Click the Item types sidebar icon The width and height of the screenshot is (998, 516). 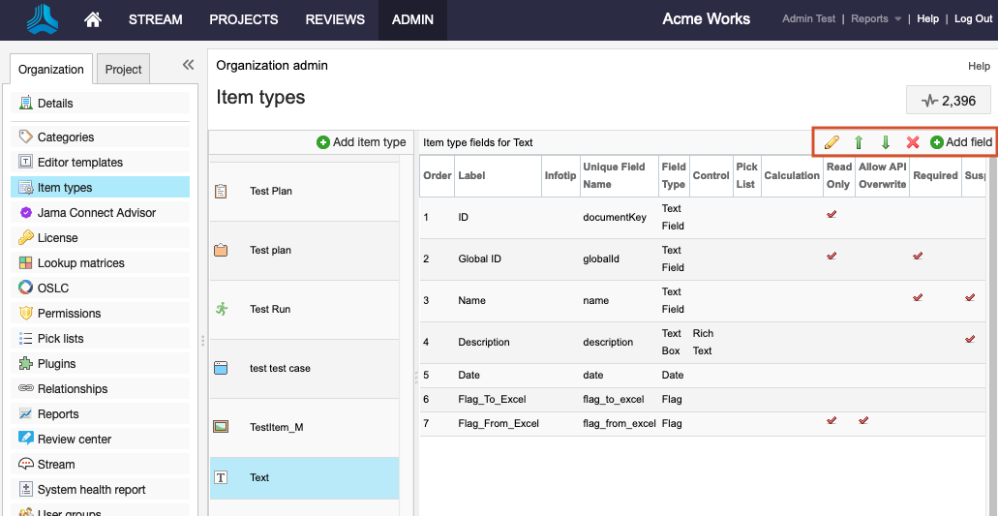pyautogui.click(x=25, y=187)
